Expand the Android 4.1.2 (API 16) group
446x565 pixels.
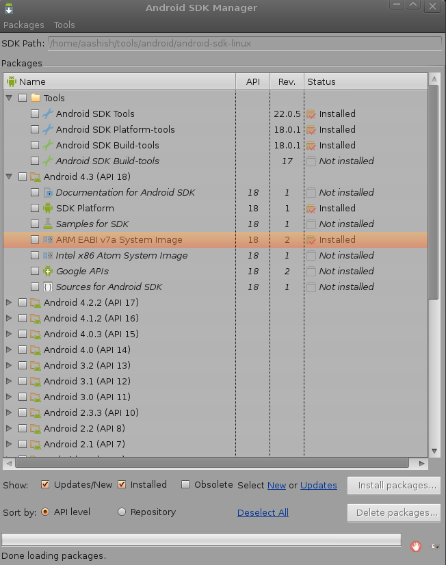[x=9, y=318]
